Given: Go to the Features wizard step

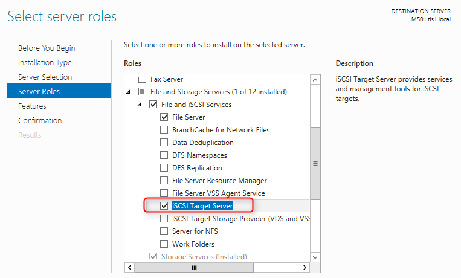Looking at the screenshot, I should pyautogui.click(x=32, y=106).
